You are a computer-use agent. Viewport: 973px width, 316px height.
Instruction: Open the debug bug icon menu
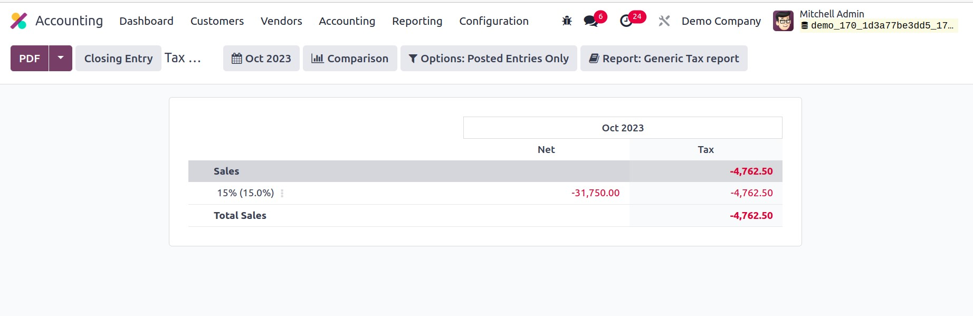567,21
